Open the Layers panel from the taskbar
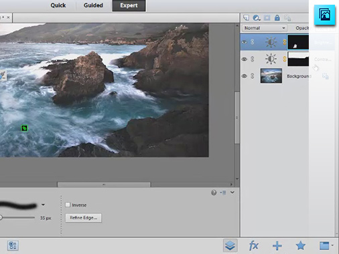 point(230,246)
